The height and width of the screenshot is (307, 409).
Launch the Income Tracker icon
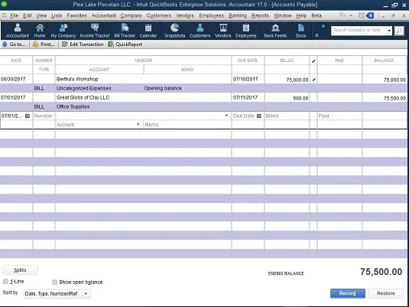click(95, 31)
